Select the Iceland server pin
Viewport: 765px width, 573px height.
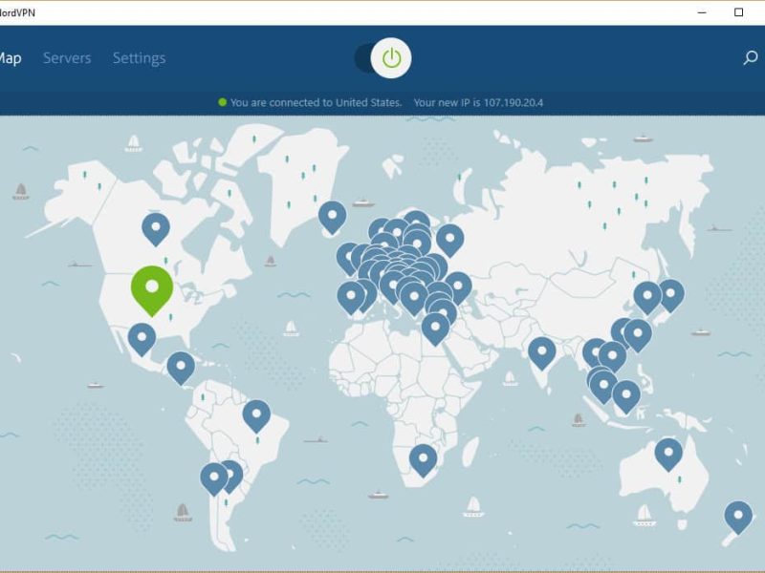point(332,218)
